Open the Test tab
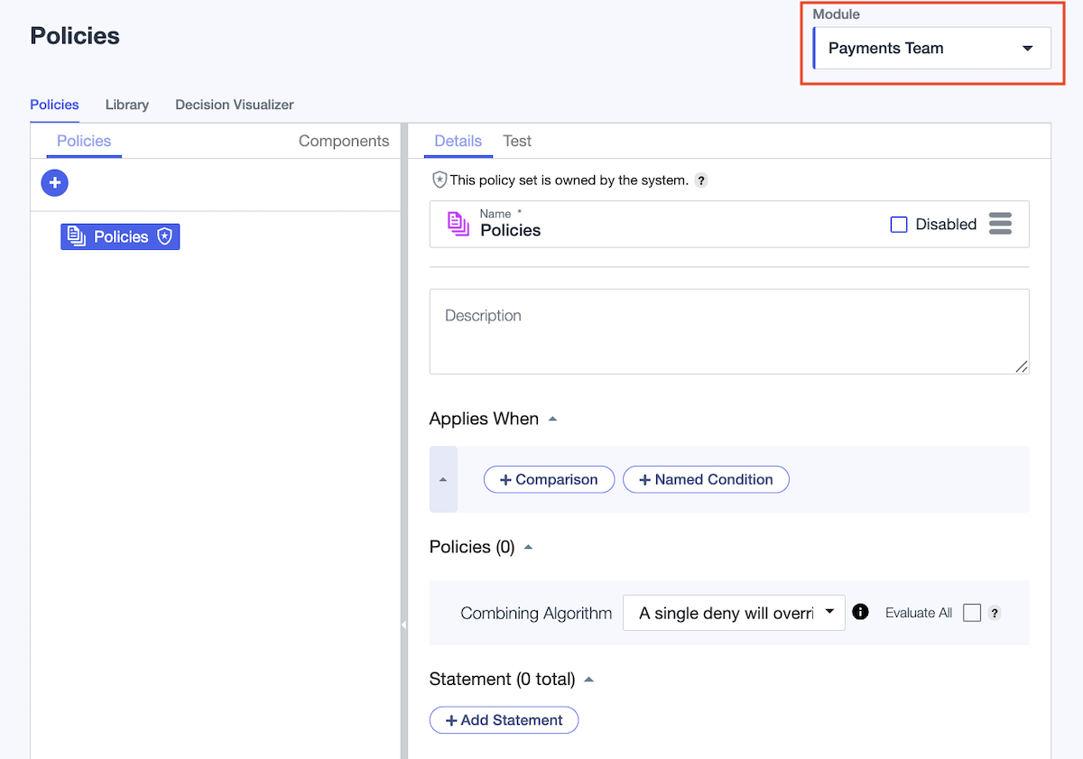 tap(517, 141)
